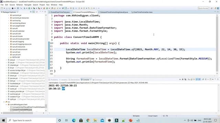
Task: Open the New wizard dropdown arrow in toolbar
Action: (4, 8)
